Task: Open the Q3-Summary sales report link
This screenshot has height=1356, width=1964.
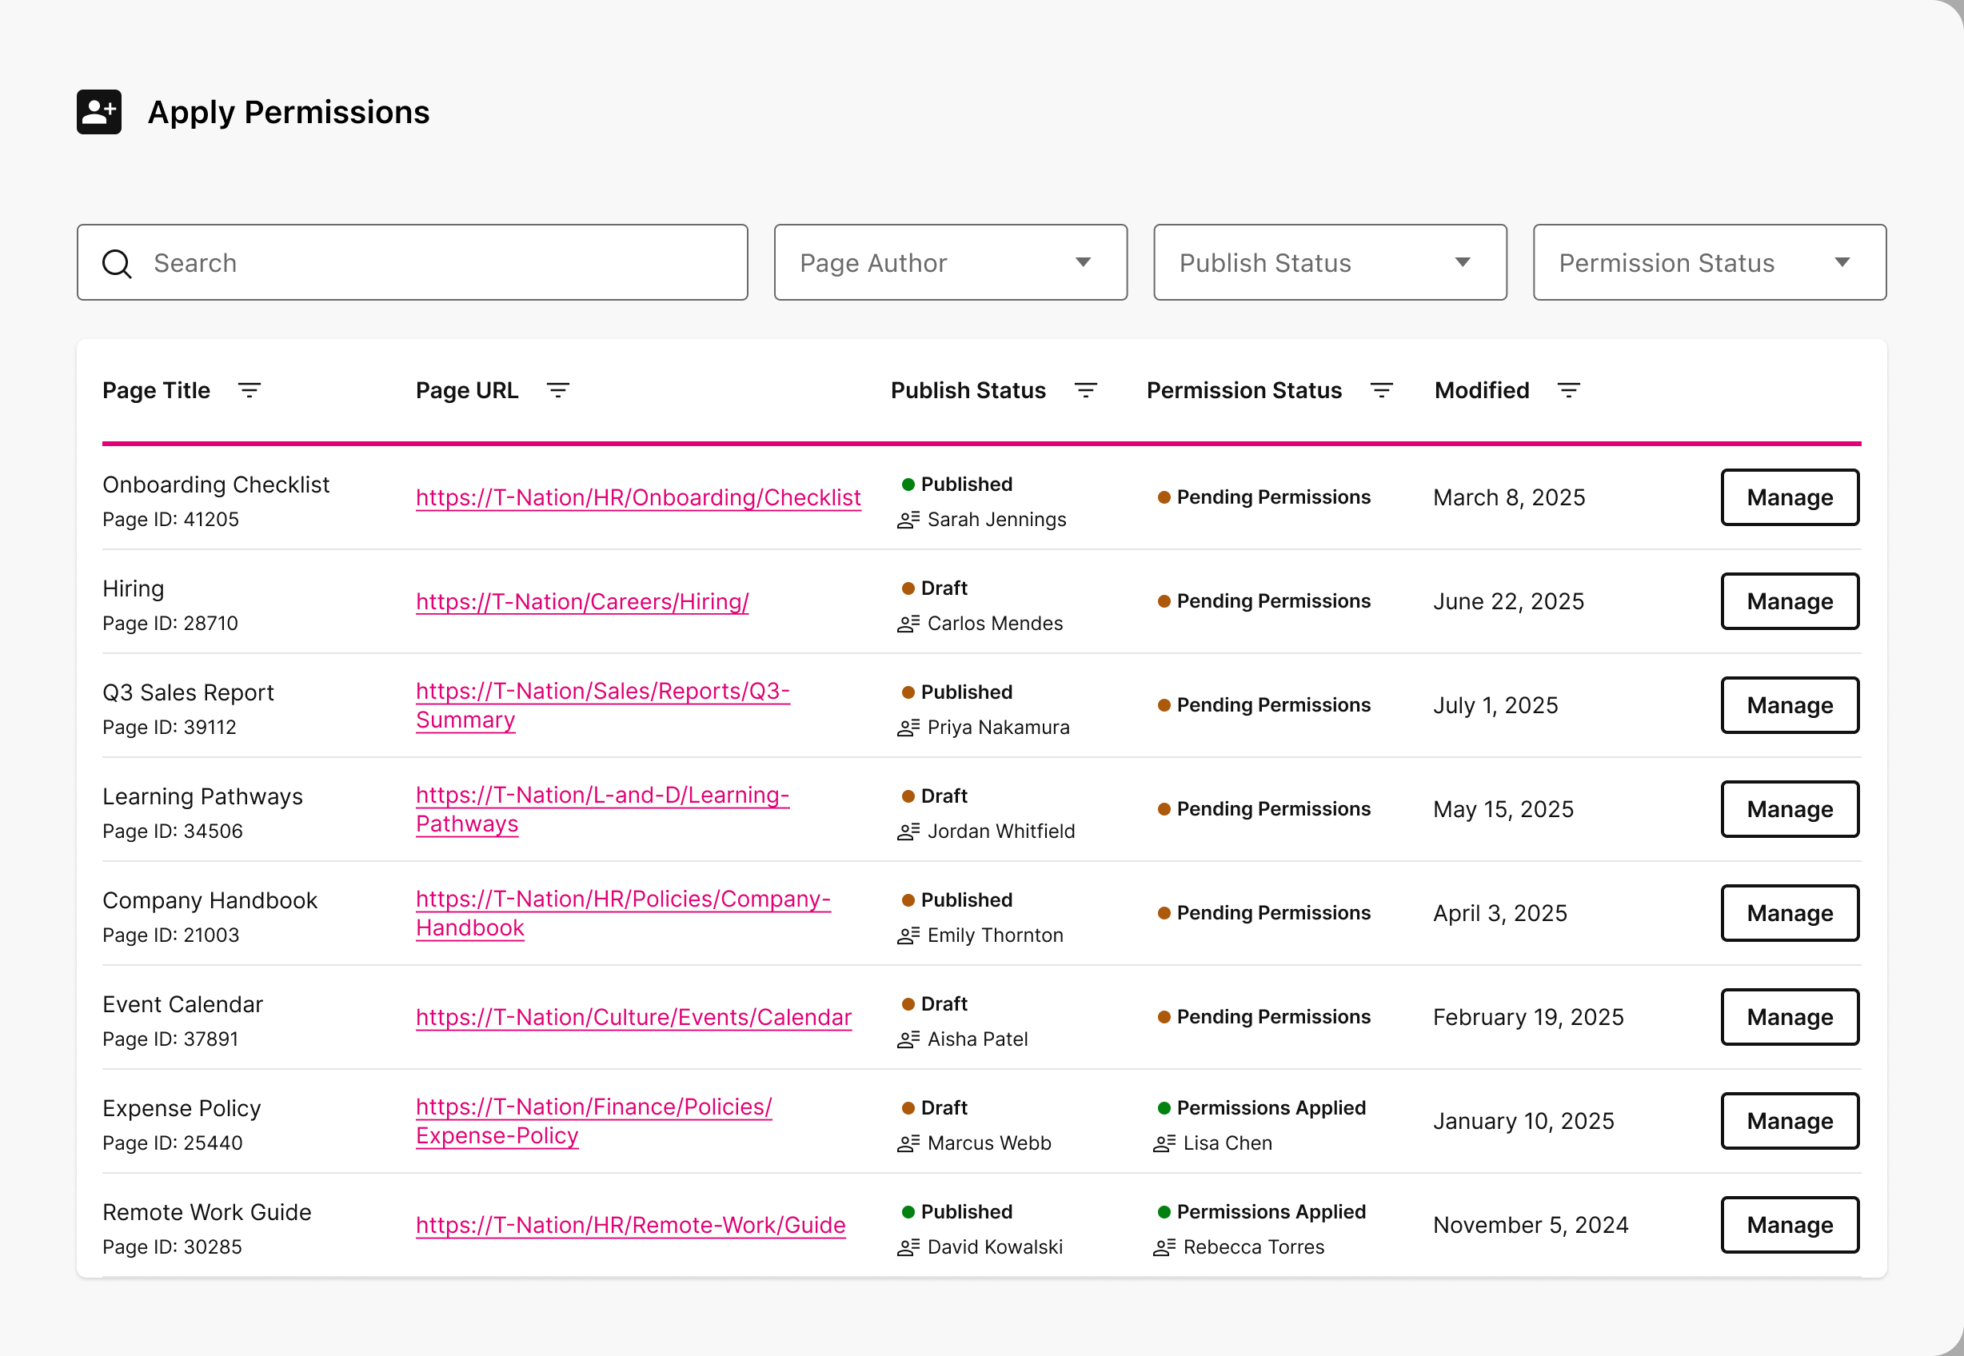Action: (602, 705)
